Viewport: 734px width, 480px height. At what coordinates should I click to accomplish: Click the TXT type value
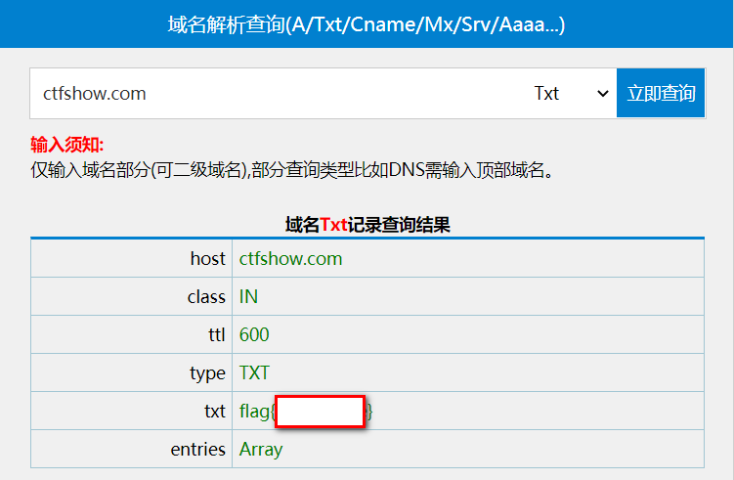[x=254, y=373]
